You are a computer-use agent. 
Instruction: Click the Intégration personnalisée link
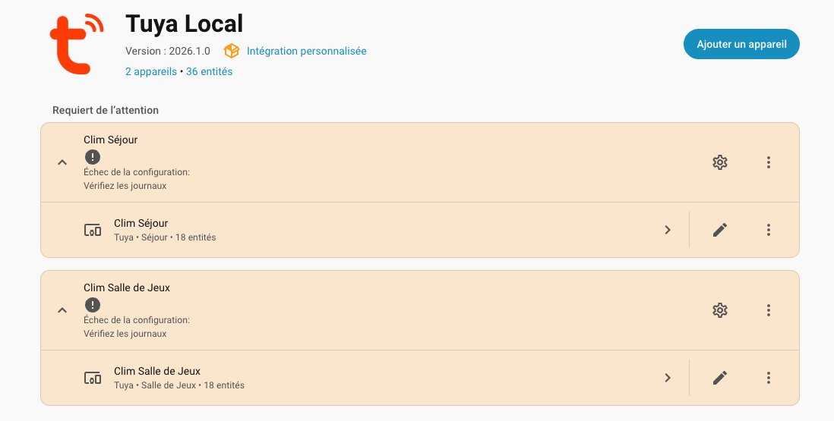click(x=306, y=51)
